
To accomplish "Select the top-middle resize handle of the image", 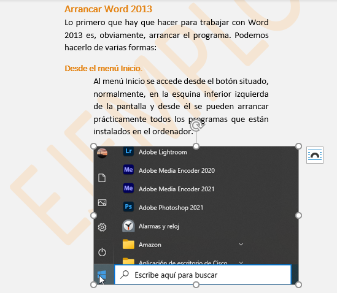I will [x=196, y=146].
